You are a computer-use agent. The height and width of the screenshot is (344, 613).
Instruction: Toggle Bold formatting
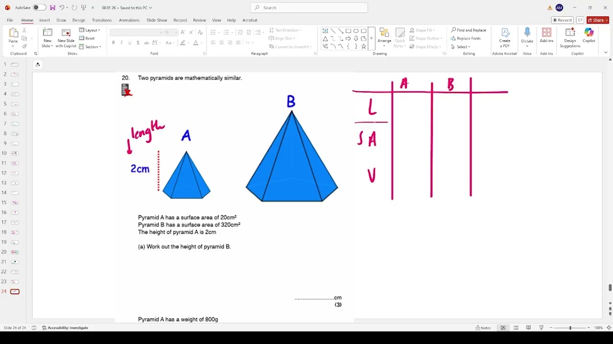[114, 43]
